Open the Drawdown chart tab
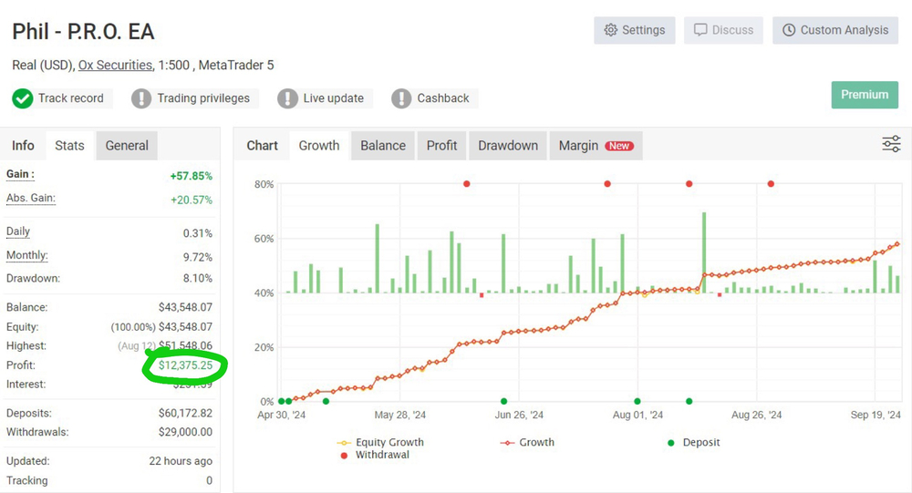This screenshot has height=493, width=912. click(x=508, y=145)
